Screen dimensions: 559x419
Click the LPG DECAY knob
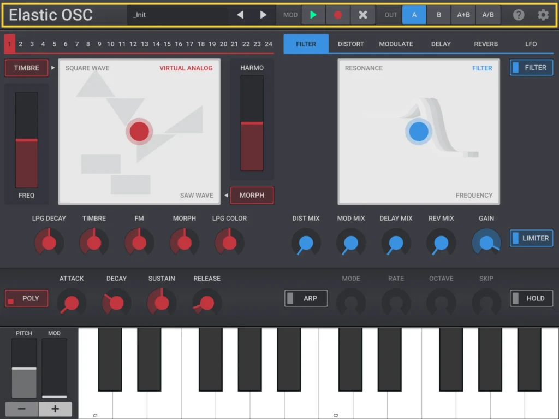pos(49,243)
